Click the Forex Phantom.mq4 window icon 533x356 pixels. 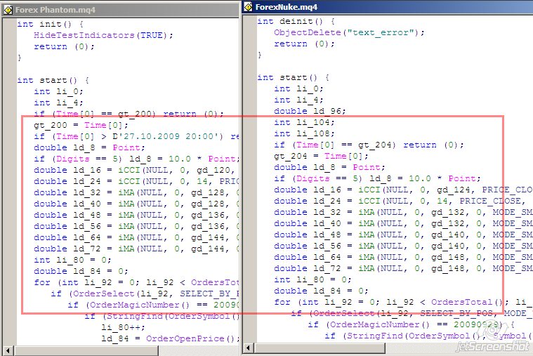[8, 10]
